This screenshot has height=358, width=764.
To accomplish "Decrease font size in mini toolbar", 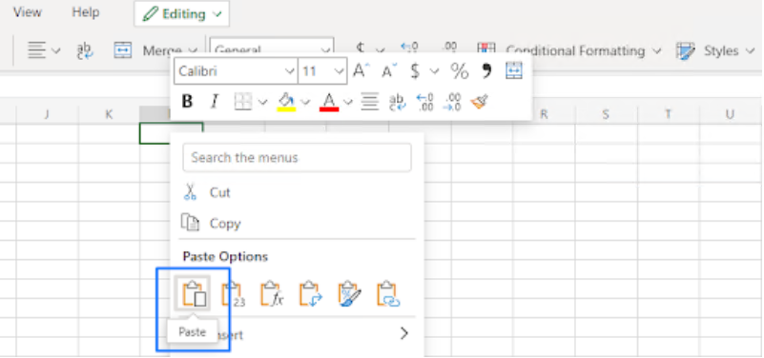I will [389, 71].
